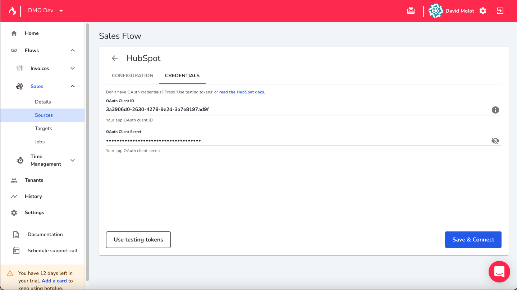
Task: Open the gift box rewards icon
Action: (411, 11)
